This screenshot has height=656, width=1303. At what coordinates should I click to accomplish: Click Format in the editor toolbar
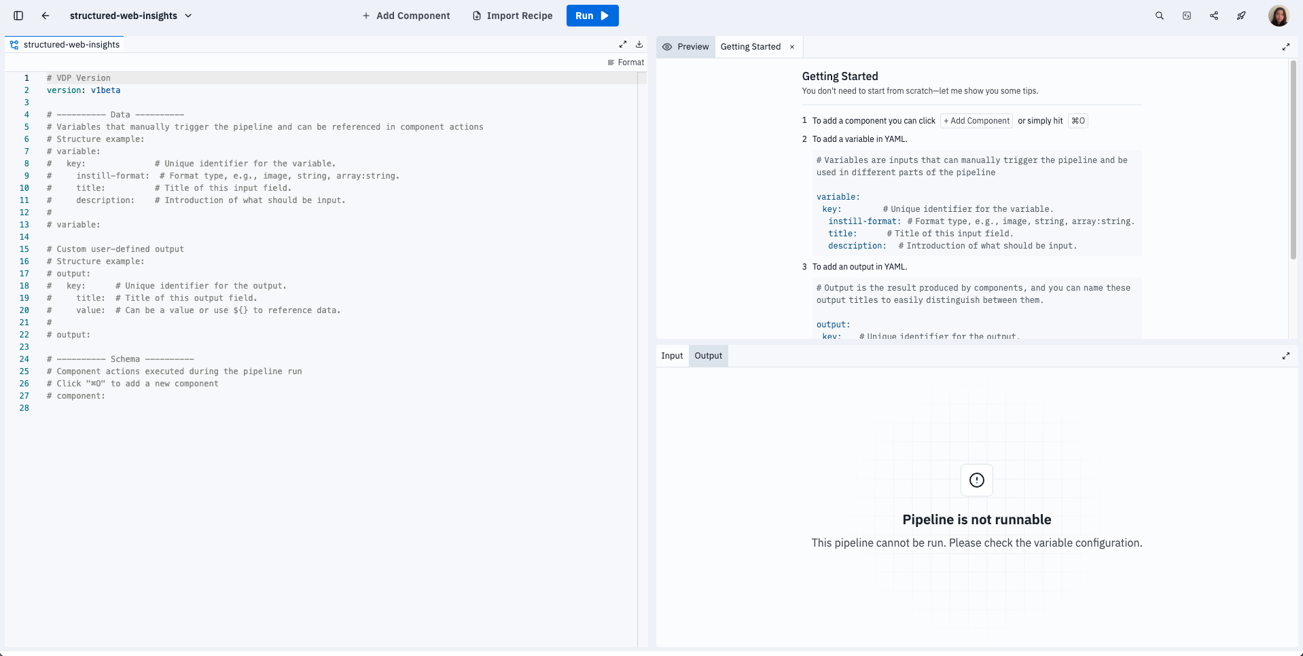pos(626,62)
